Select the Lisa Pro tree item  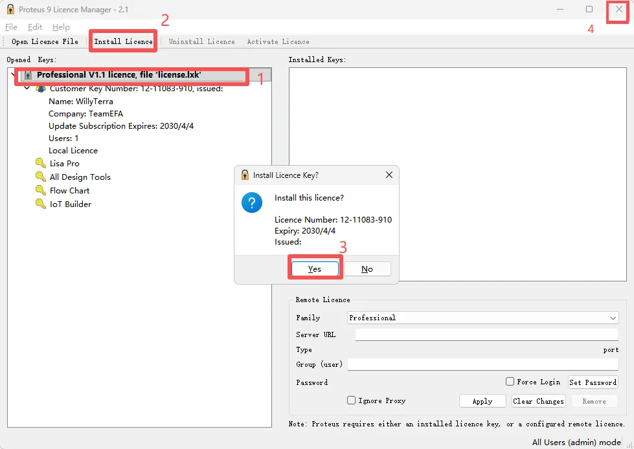pyautogui.click(x=65, y=164)
